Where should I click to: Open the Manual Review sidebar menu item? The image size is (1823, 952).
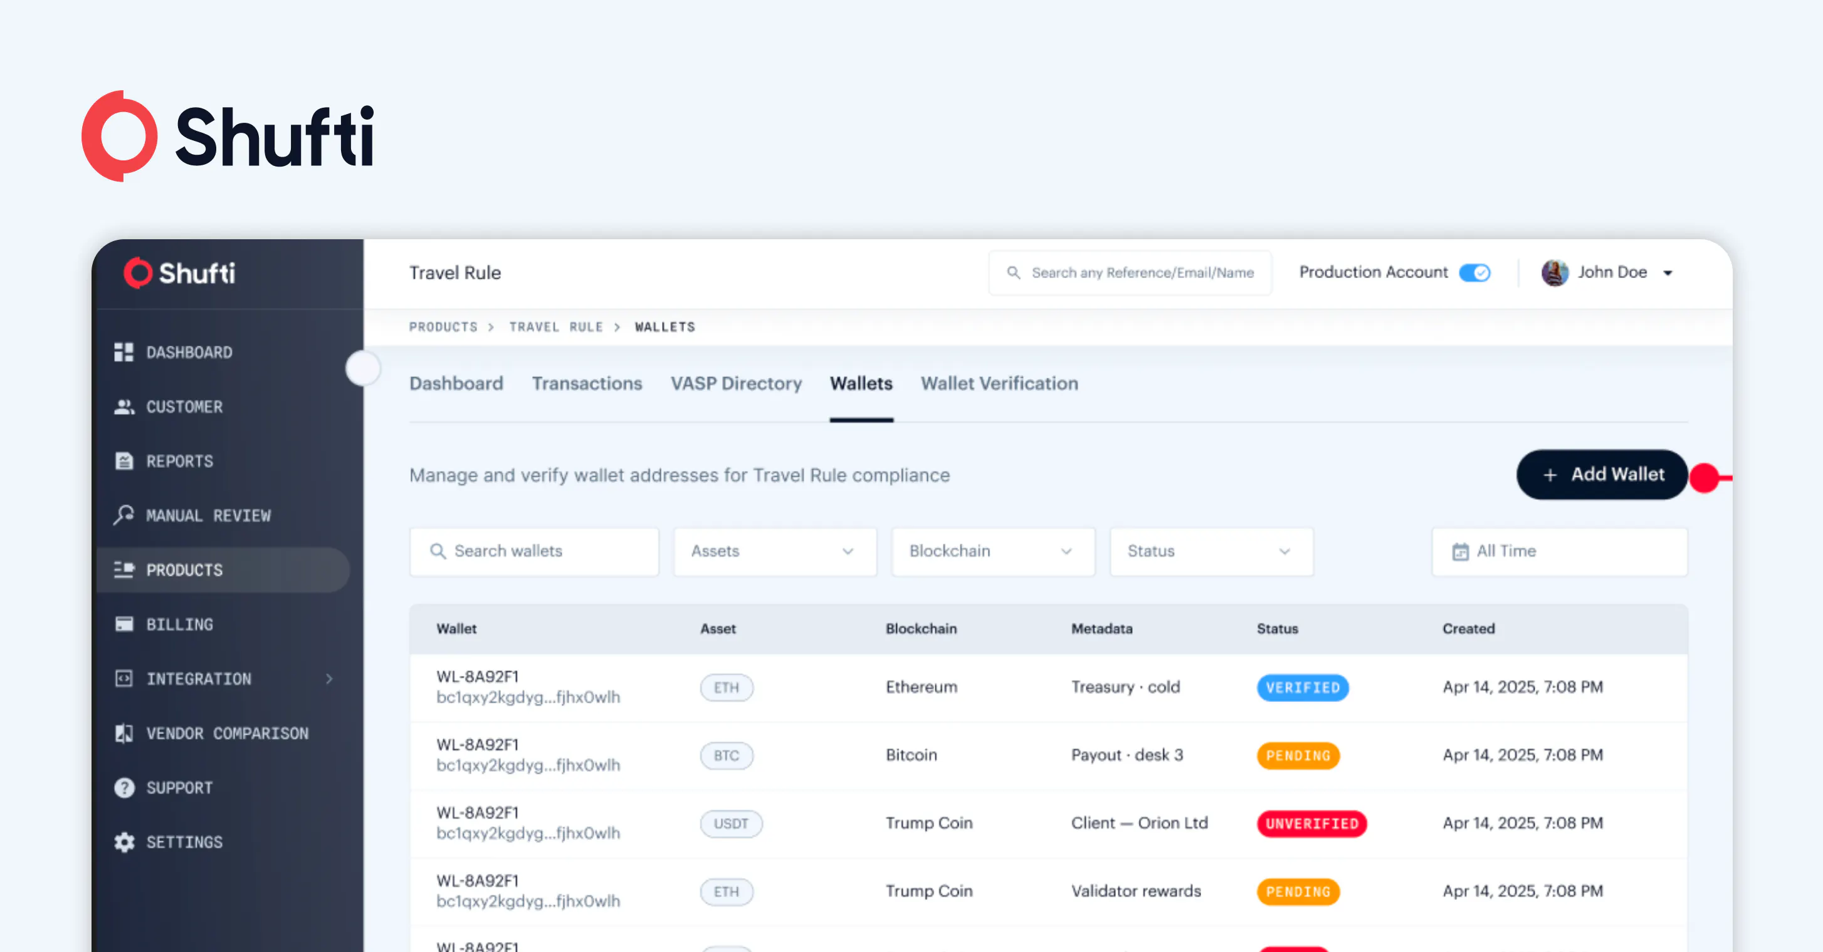click(222, 515)
